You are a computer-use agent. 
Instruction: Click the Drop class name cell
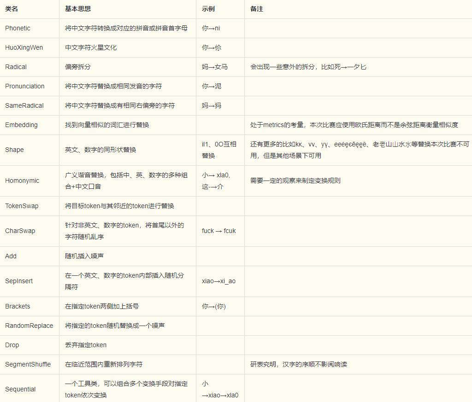point(12,345)
